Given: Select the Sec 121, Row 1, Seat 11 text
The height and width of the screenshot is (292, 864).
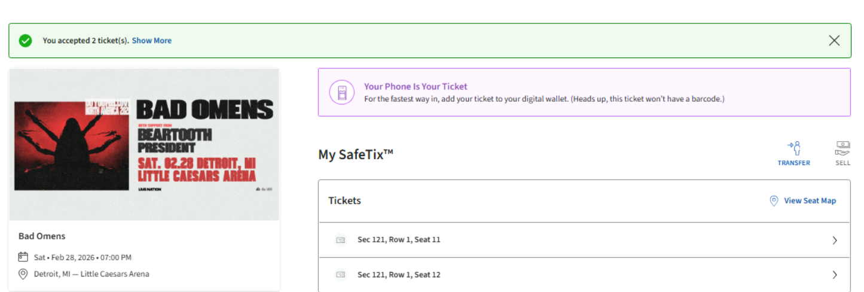Looking at the screenshot, I should pyautogui.click(x=399, y=240).
